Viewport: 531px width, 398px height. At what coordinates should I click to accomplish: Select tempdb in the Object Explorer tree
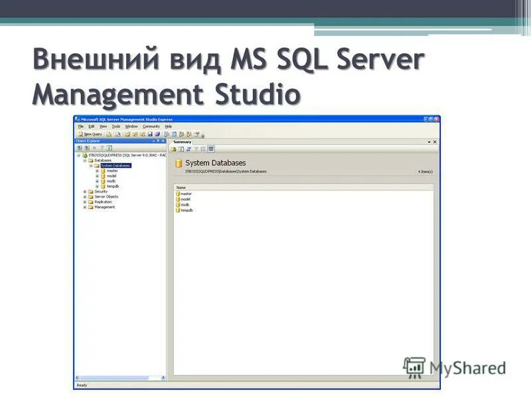tap(113, 186)
